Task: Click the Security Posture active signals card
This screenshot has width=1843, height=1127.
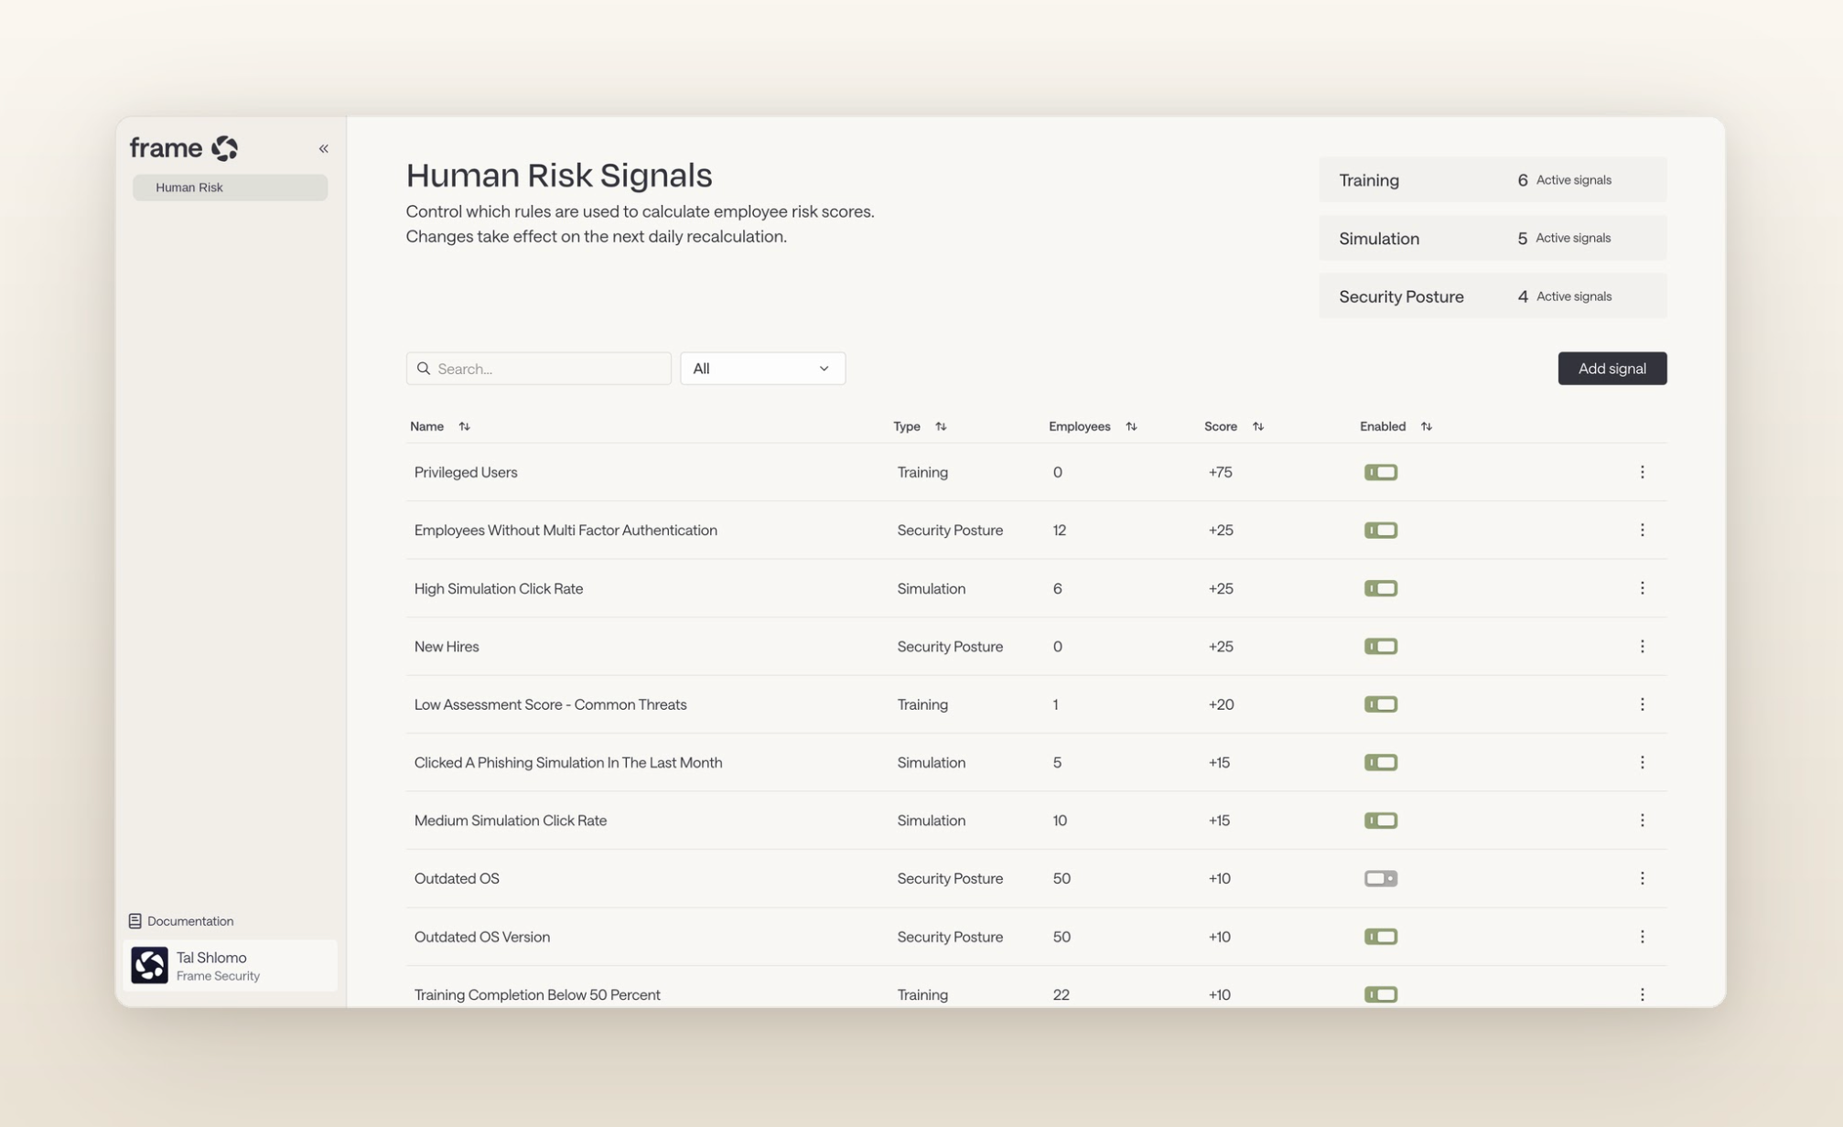Action: point(1493,296)
